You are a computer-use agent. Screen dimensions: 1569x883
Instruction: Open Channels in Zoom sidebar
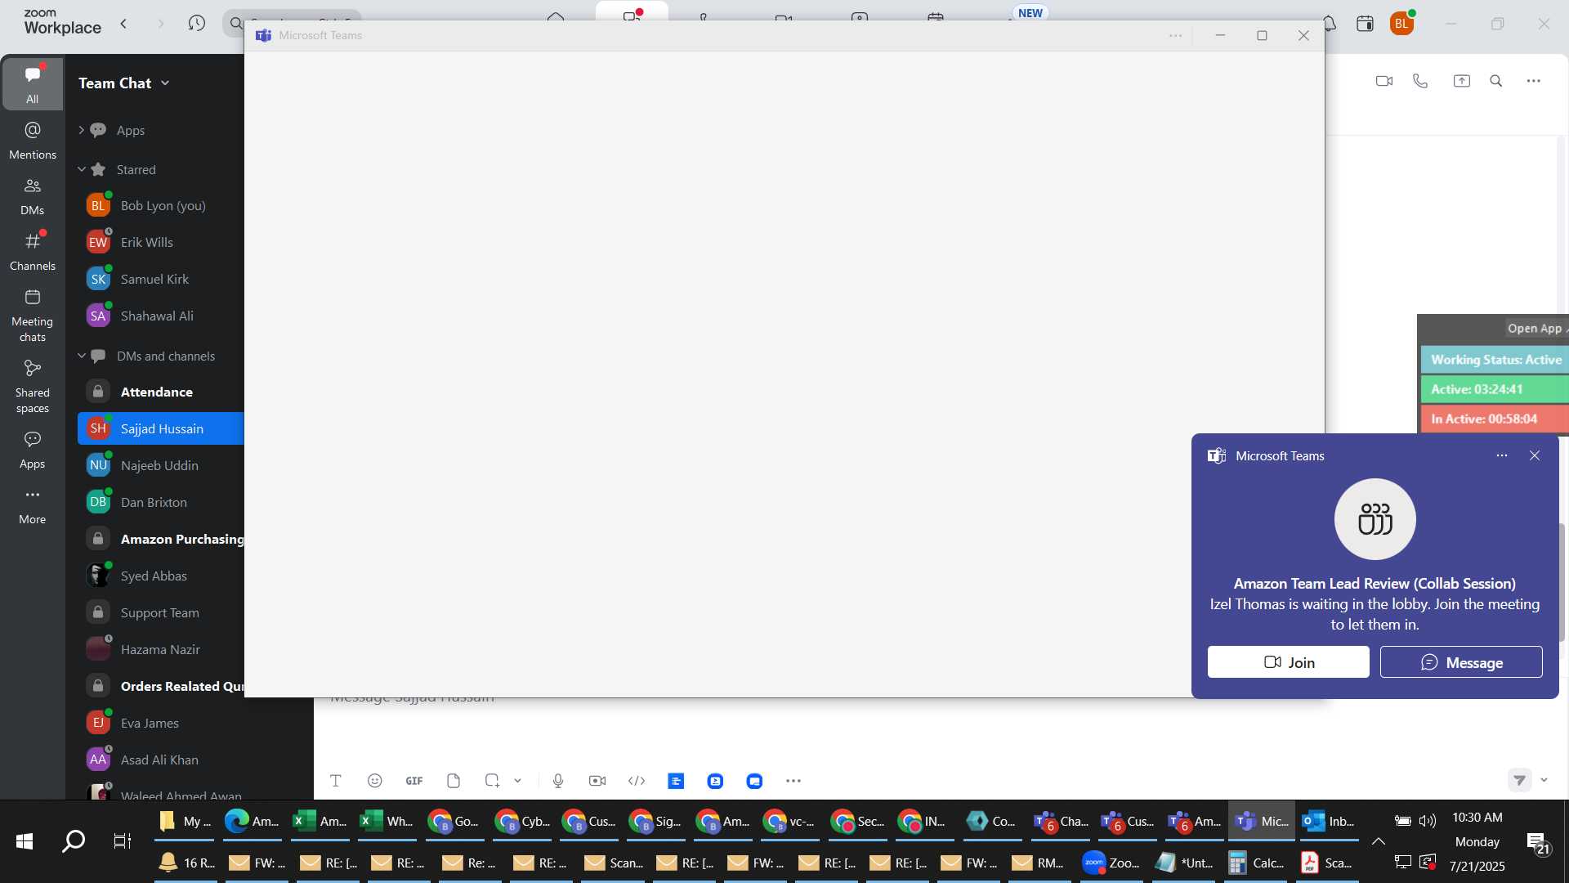click(x=32, y=252)
